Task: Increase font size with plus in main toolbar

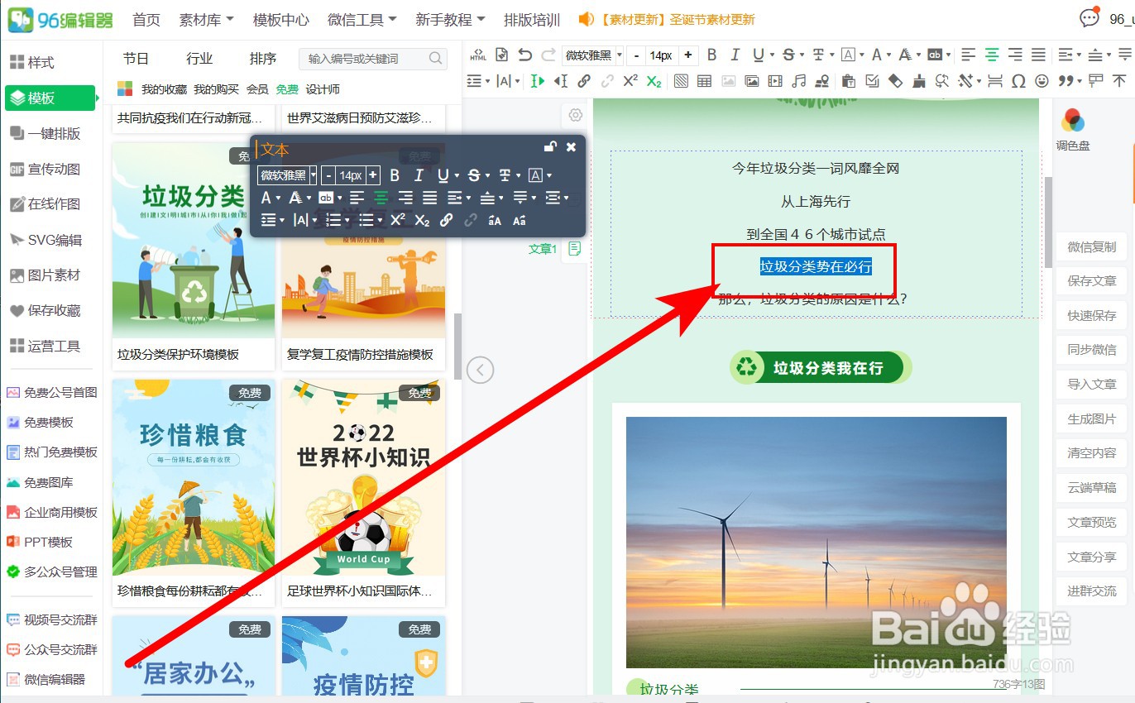Action: pos(687,55)
